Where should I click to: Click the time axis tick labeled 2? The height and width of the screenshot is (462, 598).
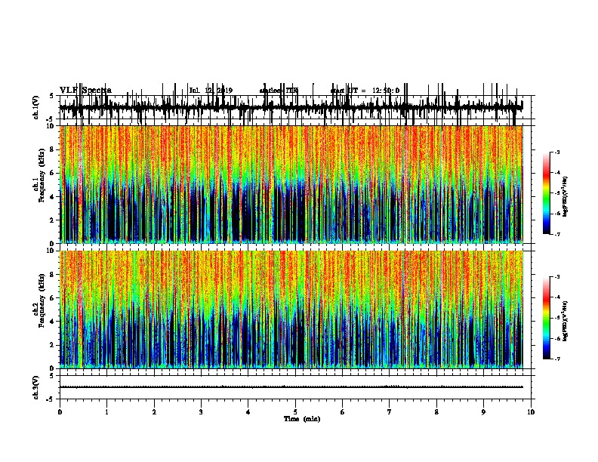(154, 412)
